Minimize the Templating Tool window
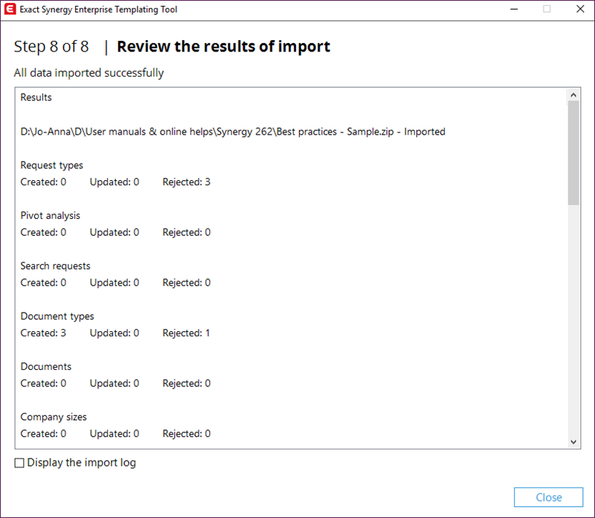 click(x=514, y=9)
